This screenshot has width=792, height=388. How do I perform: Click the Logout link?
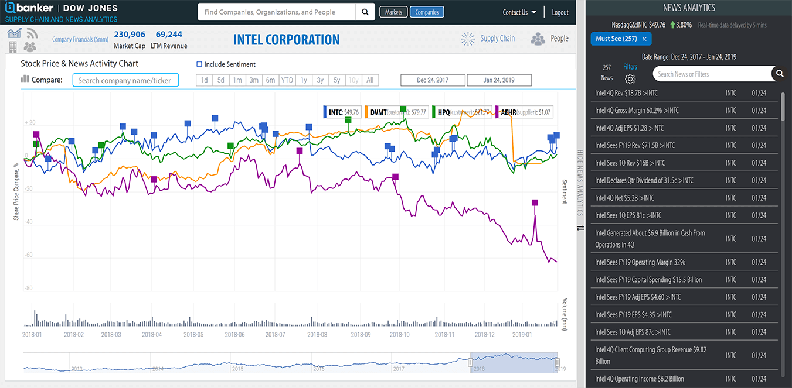tap(560, 12)
